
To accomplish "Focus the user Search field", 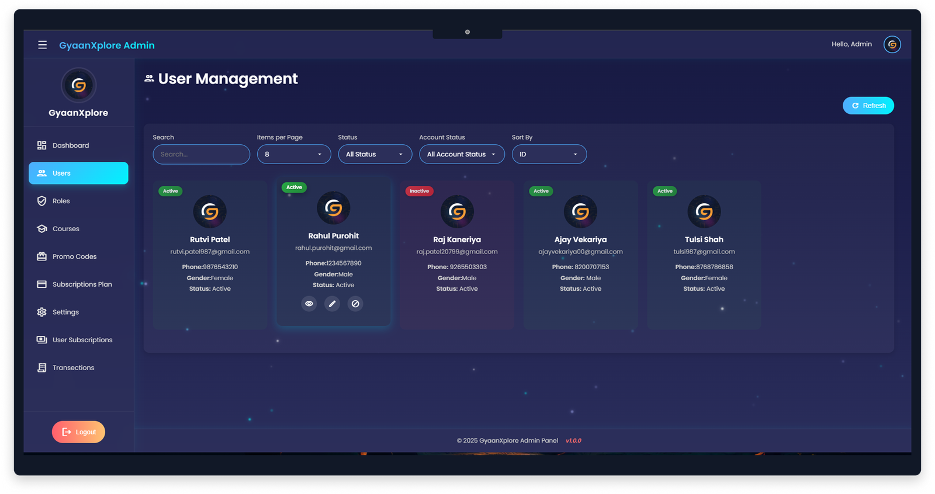I will click(201, 154).
